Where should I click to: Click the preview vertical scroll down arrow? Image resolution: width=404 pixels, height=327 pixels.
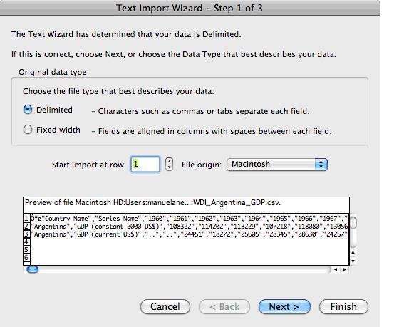tap(353, 261)
